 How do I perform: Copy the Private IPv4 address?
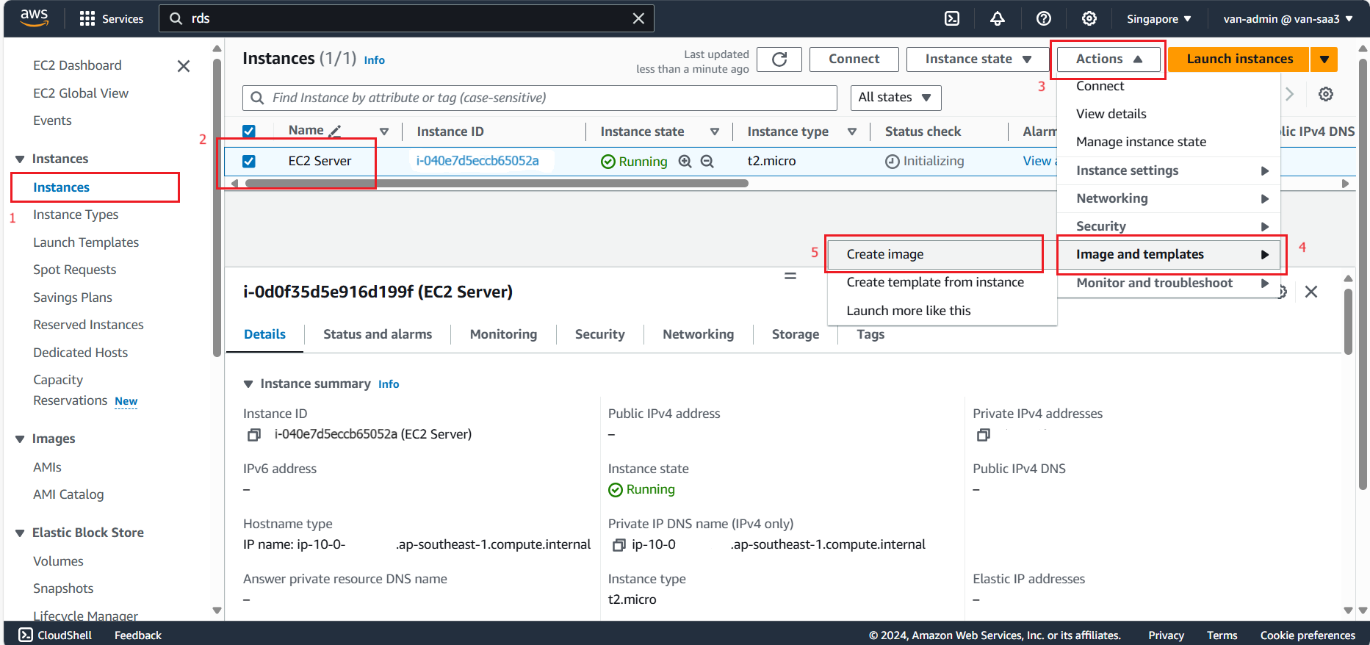[983, 435]
